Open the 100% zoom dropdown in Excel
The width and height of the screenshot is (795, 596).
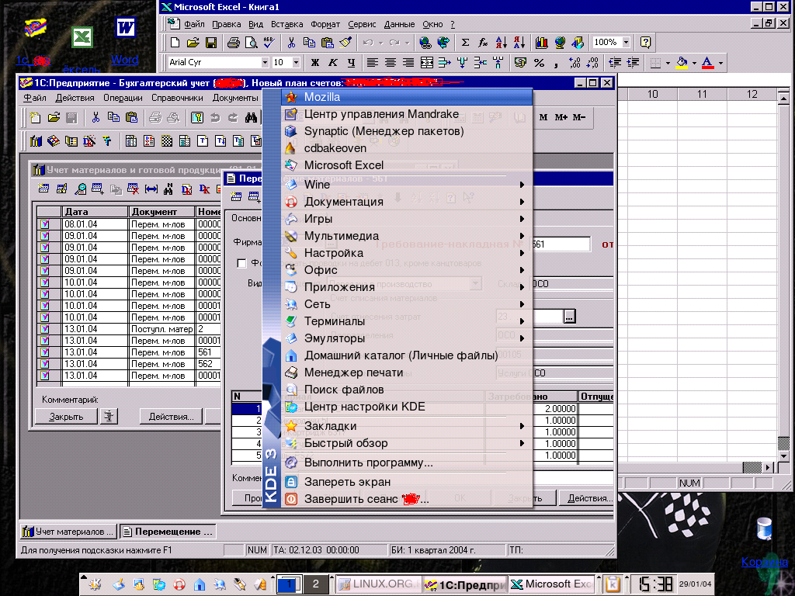[625, 43]
